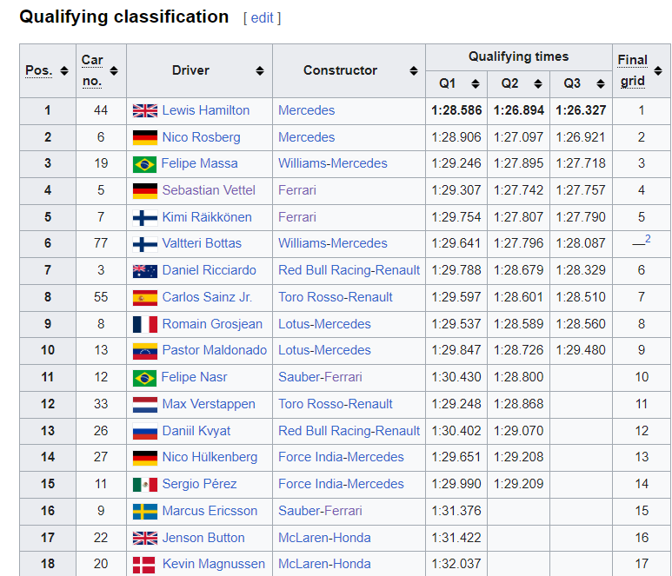Open Ferrari link in Vettel's row
This screenshot has height=576, width=672.
[x=297, y=190]
